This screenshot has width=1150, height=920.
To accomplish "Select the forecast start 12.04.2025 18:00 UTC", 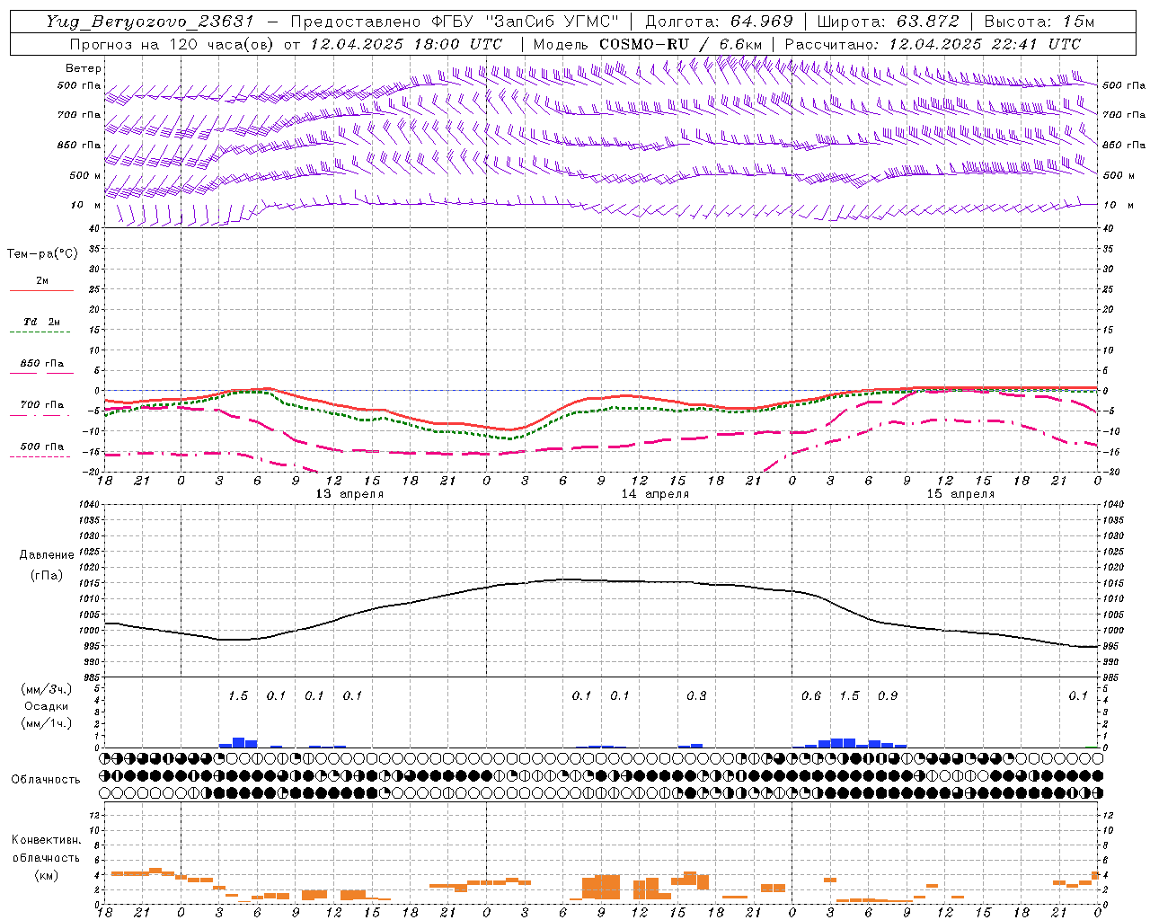I will coord(406,44).
